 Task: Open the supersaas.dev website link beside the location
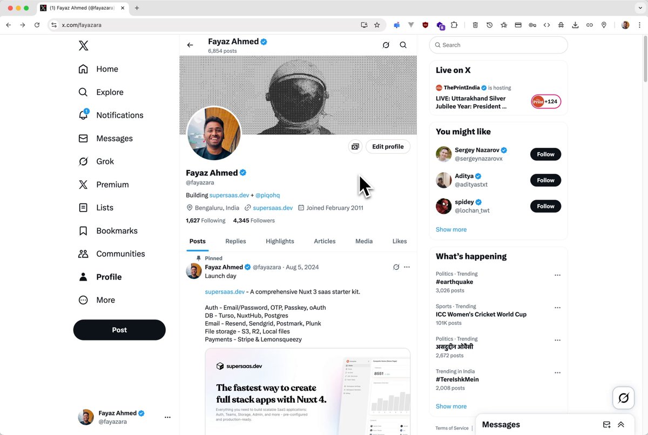pos(273,208)
